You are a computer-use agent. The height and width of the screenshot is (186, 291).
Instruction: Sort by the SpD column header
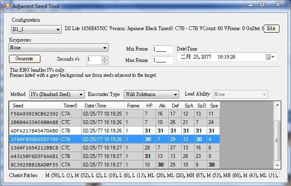coord(201,106)
